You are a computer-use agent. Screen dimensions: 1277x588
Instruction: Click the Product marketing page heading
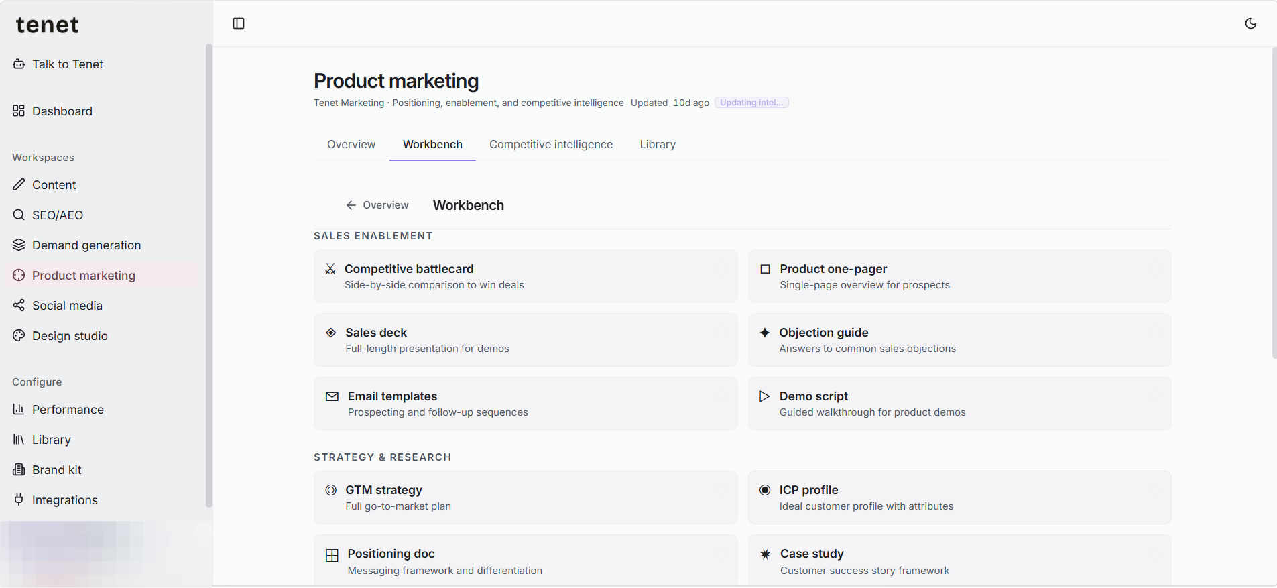coord(396,81)
